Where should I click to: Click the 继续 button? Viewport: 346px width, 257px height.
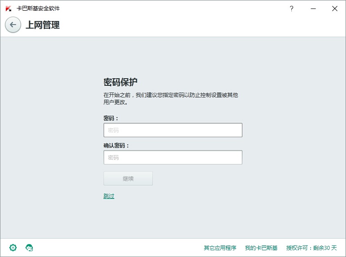pyautogui.click(x=128, y=178)
